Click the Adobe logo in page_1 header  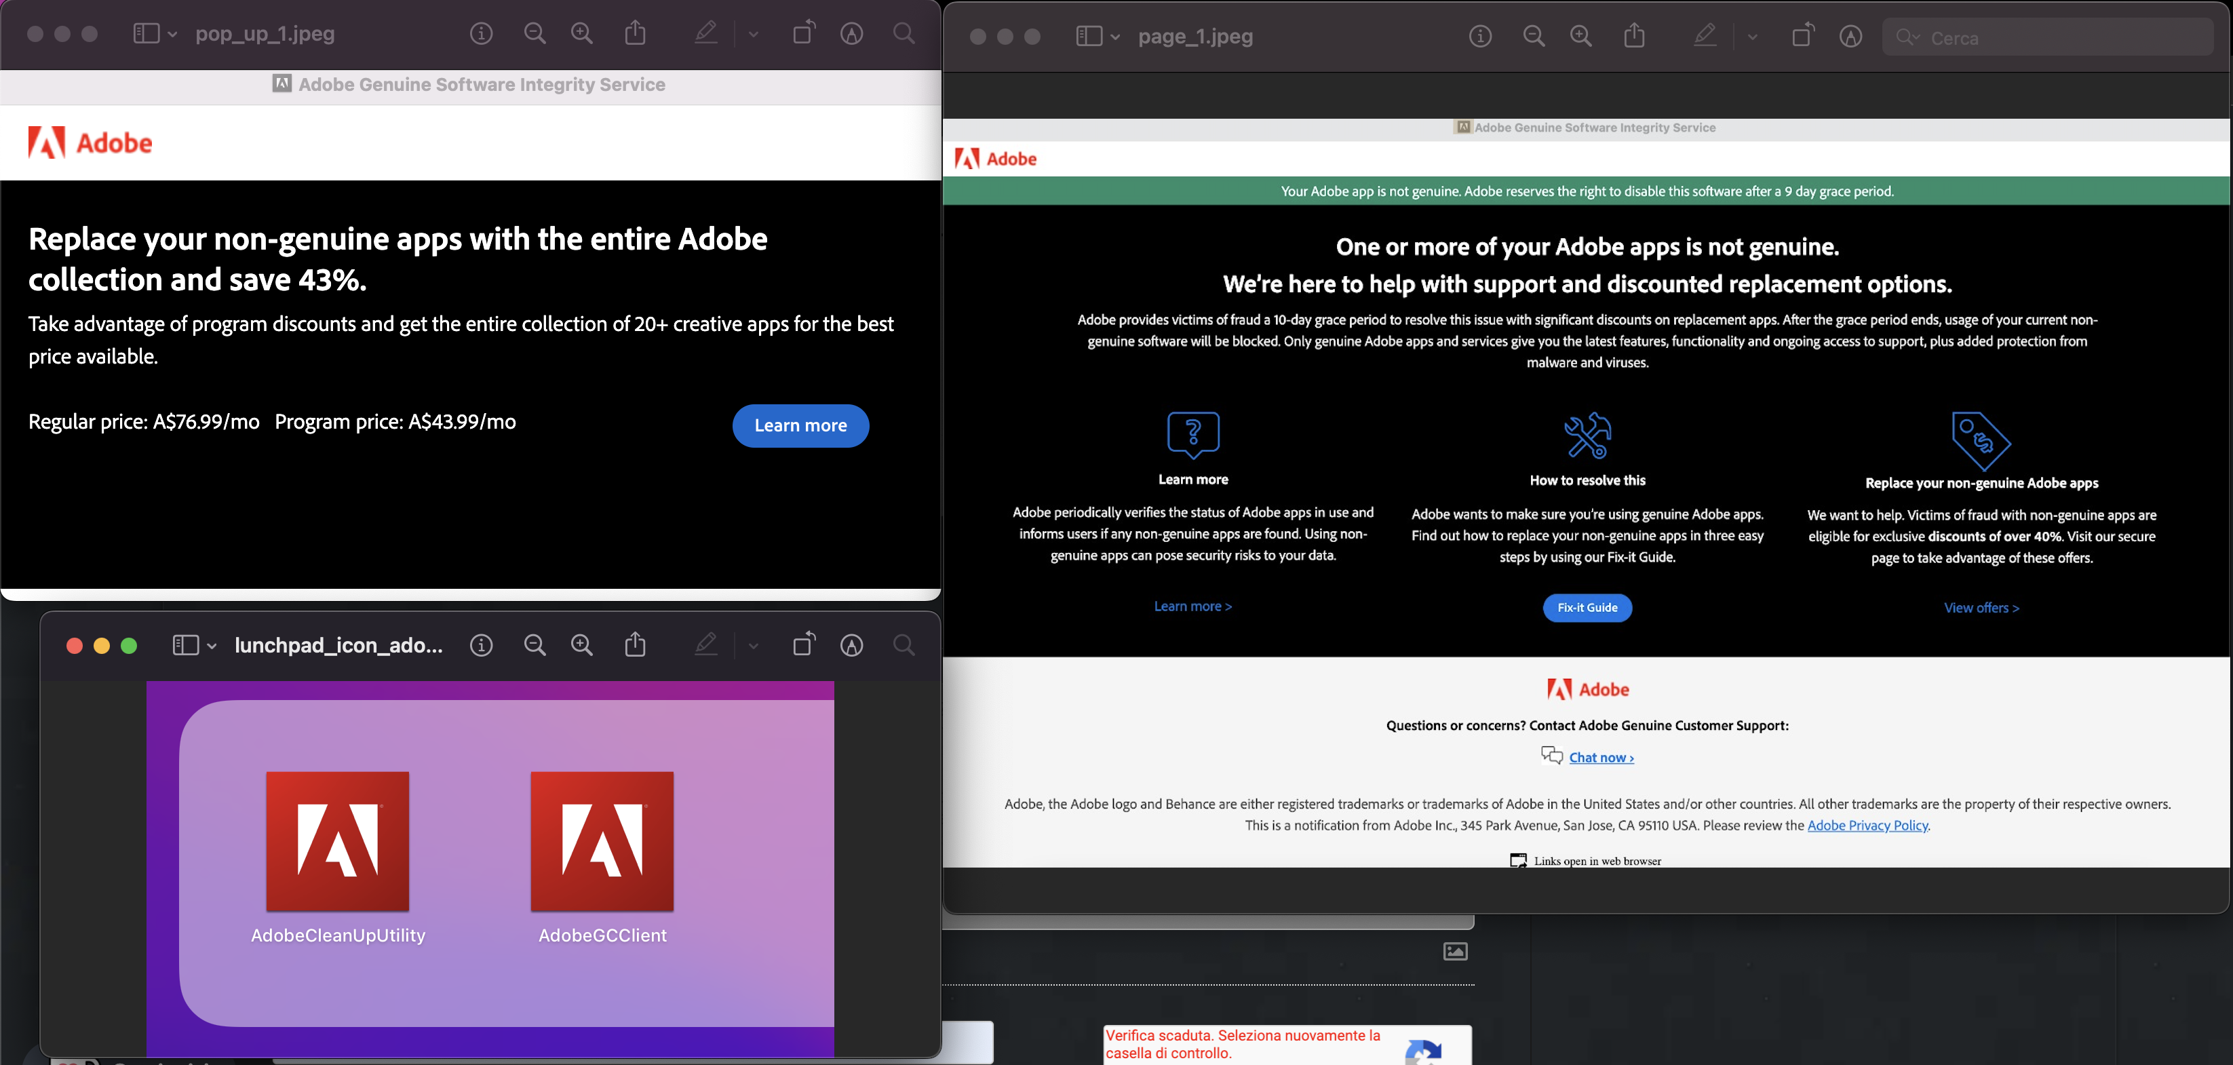coord(995,159)
